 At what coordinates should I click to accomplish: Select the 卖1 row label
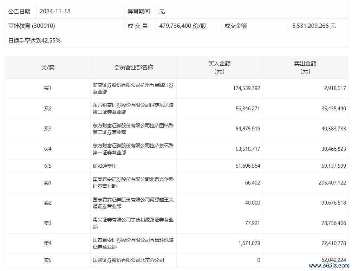coord(47,183)
